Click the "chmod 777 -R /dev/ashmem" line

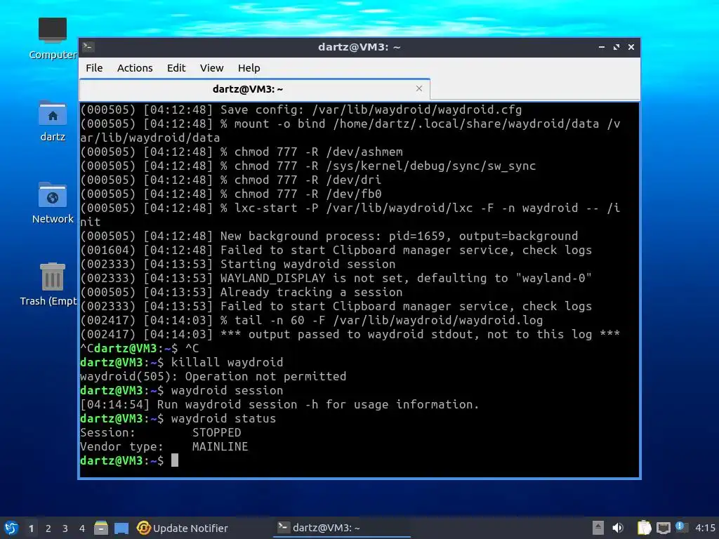(242, 152)
